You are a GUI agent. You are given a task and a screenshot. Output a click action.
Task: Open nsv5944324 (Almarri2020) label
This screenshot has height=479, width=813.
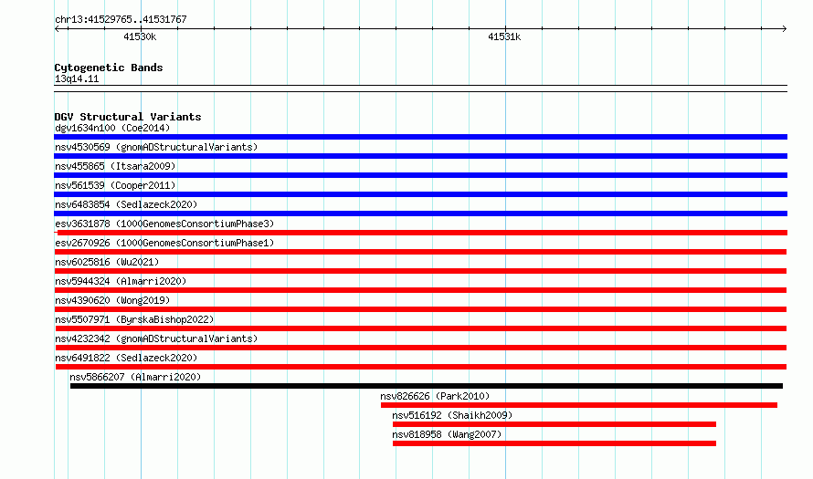(x=121, y=281)
